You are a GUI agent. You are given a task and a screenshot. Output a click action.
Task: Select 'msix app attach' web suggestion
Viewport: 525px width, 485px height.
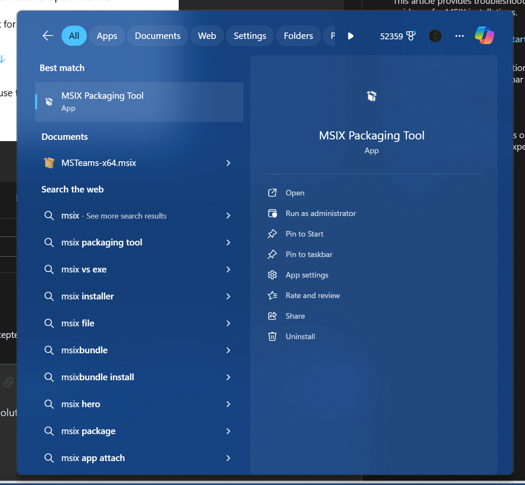pyautogui.click(x=139, y=458)
